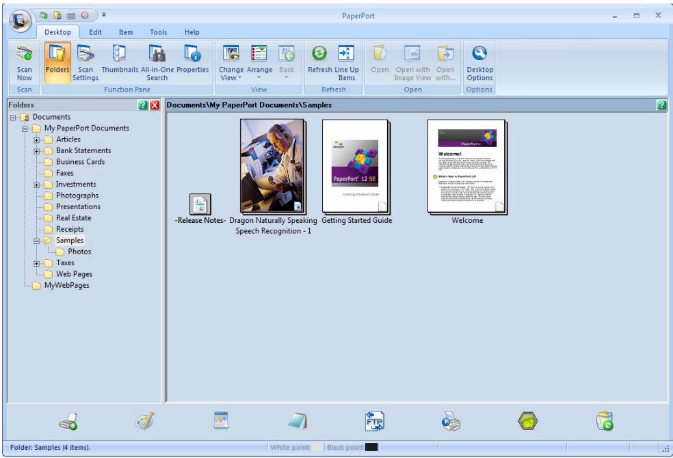Click the scan icon in quick access toolbar
673x458 pixels.
coord(43,16)
